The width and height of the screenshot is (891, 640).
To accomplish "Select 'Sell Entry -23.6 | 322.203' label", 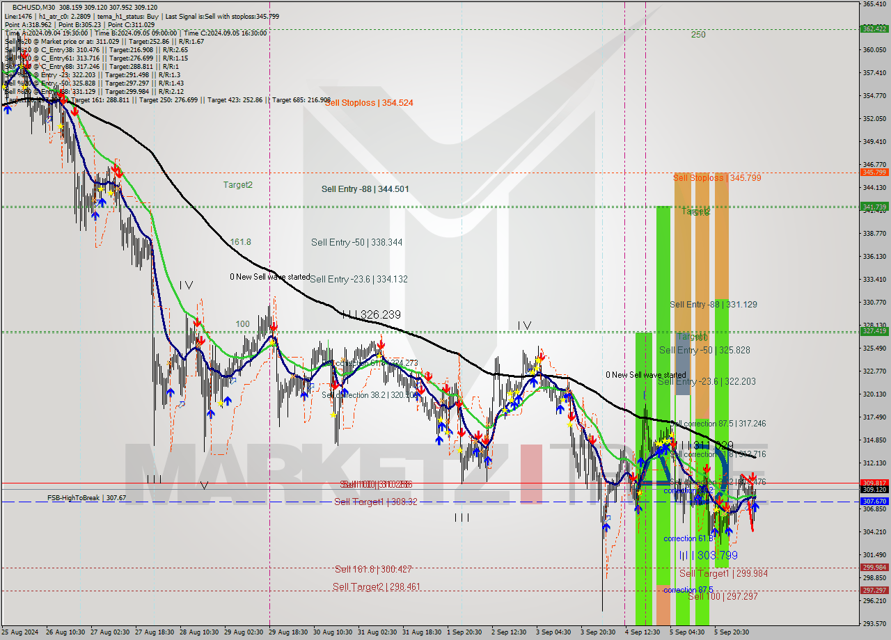I will click(x=707, y=382).
